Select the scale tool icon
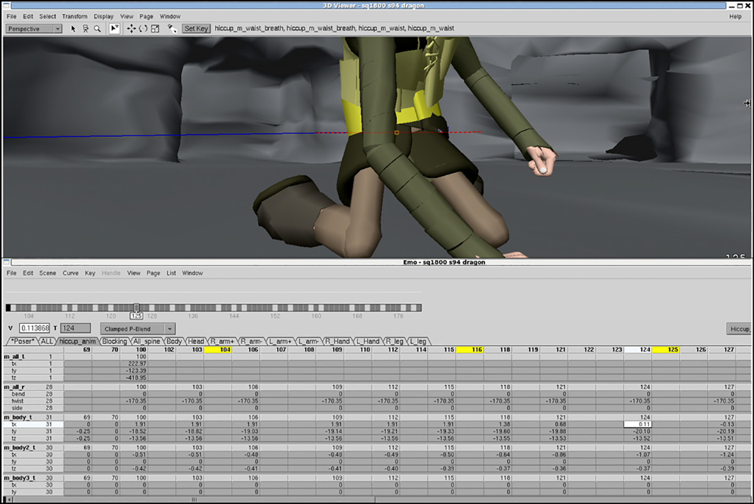 155,29
